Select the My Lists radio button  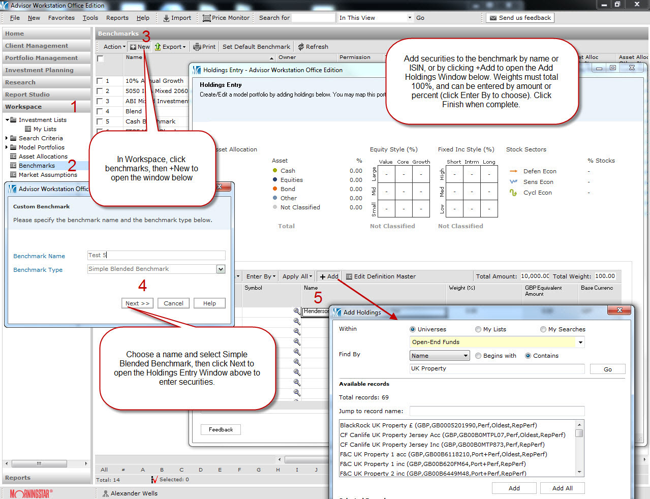(x=478, y=329)
